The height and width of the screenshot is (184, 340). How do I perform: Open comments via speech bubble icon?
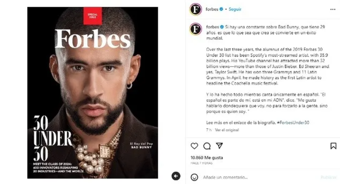click(207, 146)
